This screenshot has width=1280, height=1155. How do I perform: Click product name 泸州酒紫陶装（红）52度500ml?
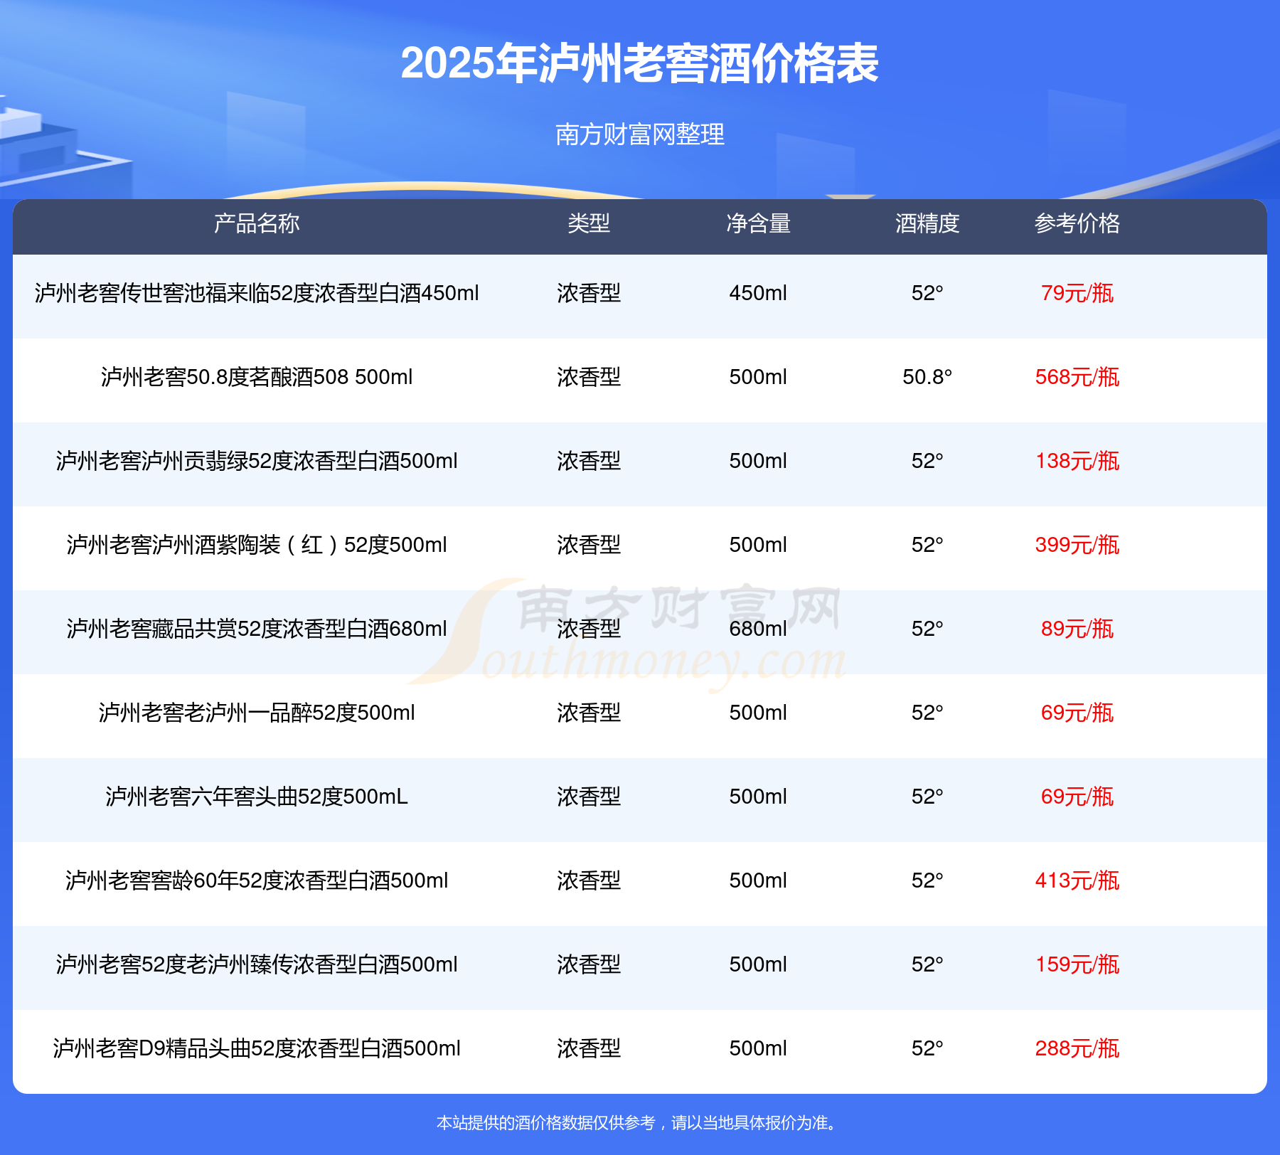299,545
